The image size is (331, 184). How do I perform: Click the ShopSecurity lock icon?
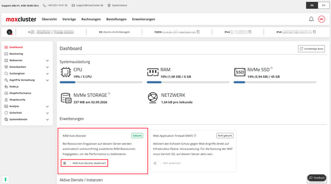pyautogui.click(x=6, y=100)
